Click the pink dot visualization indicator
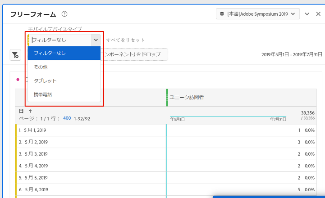Screen dimensions: 325x198 (18, 79)
